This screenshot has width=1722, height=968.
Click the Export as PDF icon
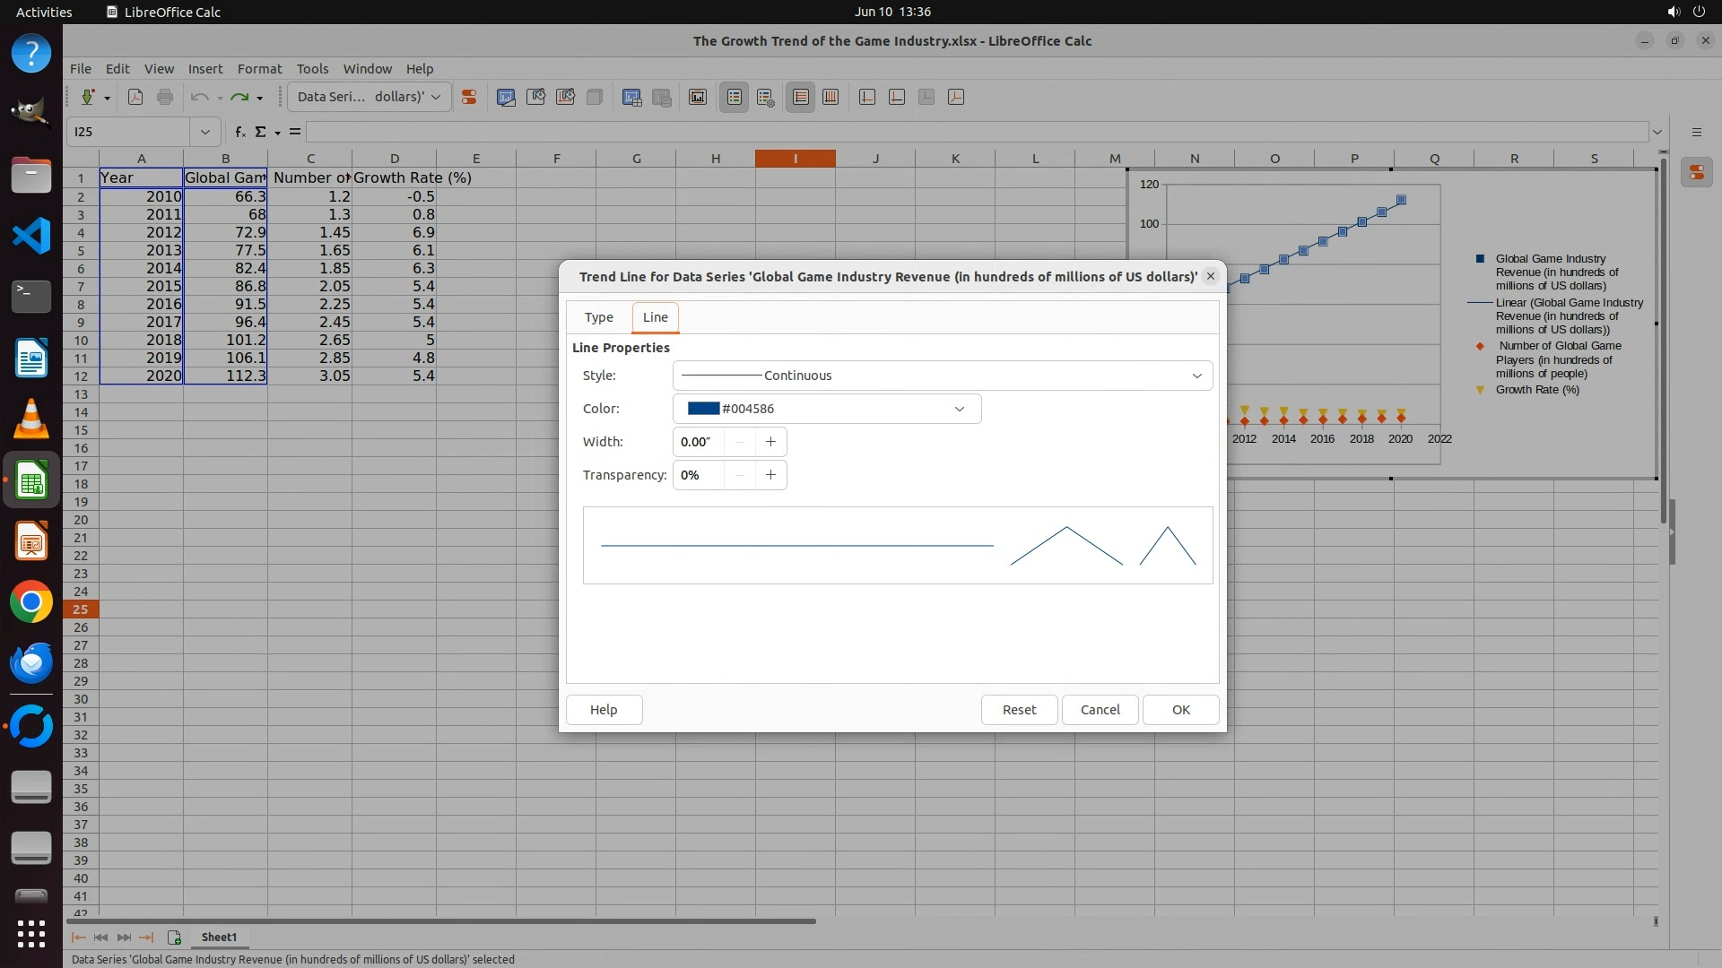tap(135, 97)
